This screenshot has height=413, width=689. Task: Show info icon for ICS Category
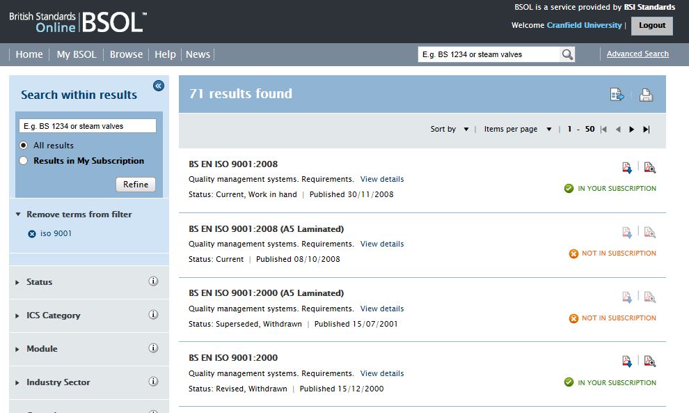coord(153,315)
